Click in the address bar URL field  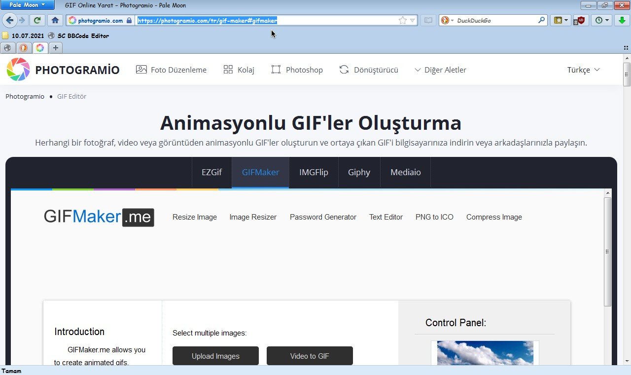click(x=266, y=20)
